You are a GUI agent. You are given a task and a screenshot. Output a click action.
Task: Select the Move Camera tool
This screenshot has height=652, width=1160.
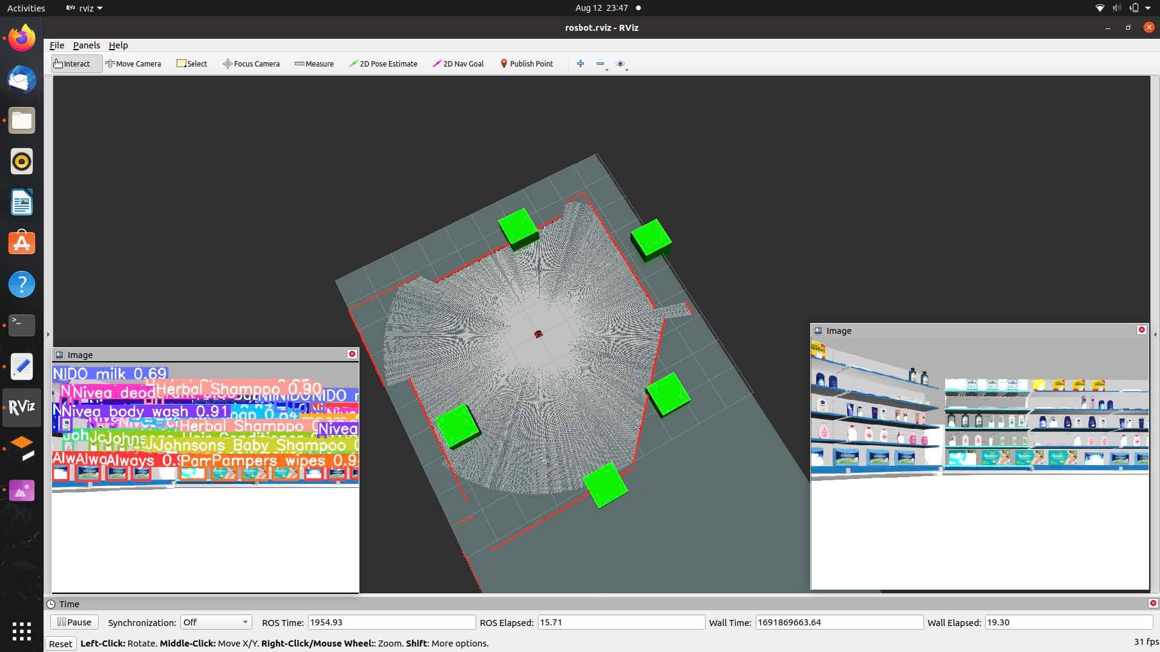tap(134, 64)
